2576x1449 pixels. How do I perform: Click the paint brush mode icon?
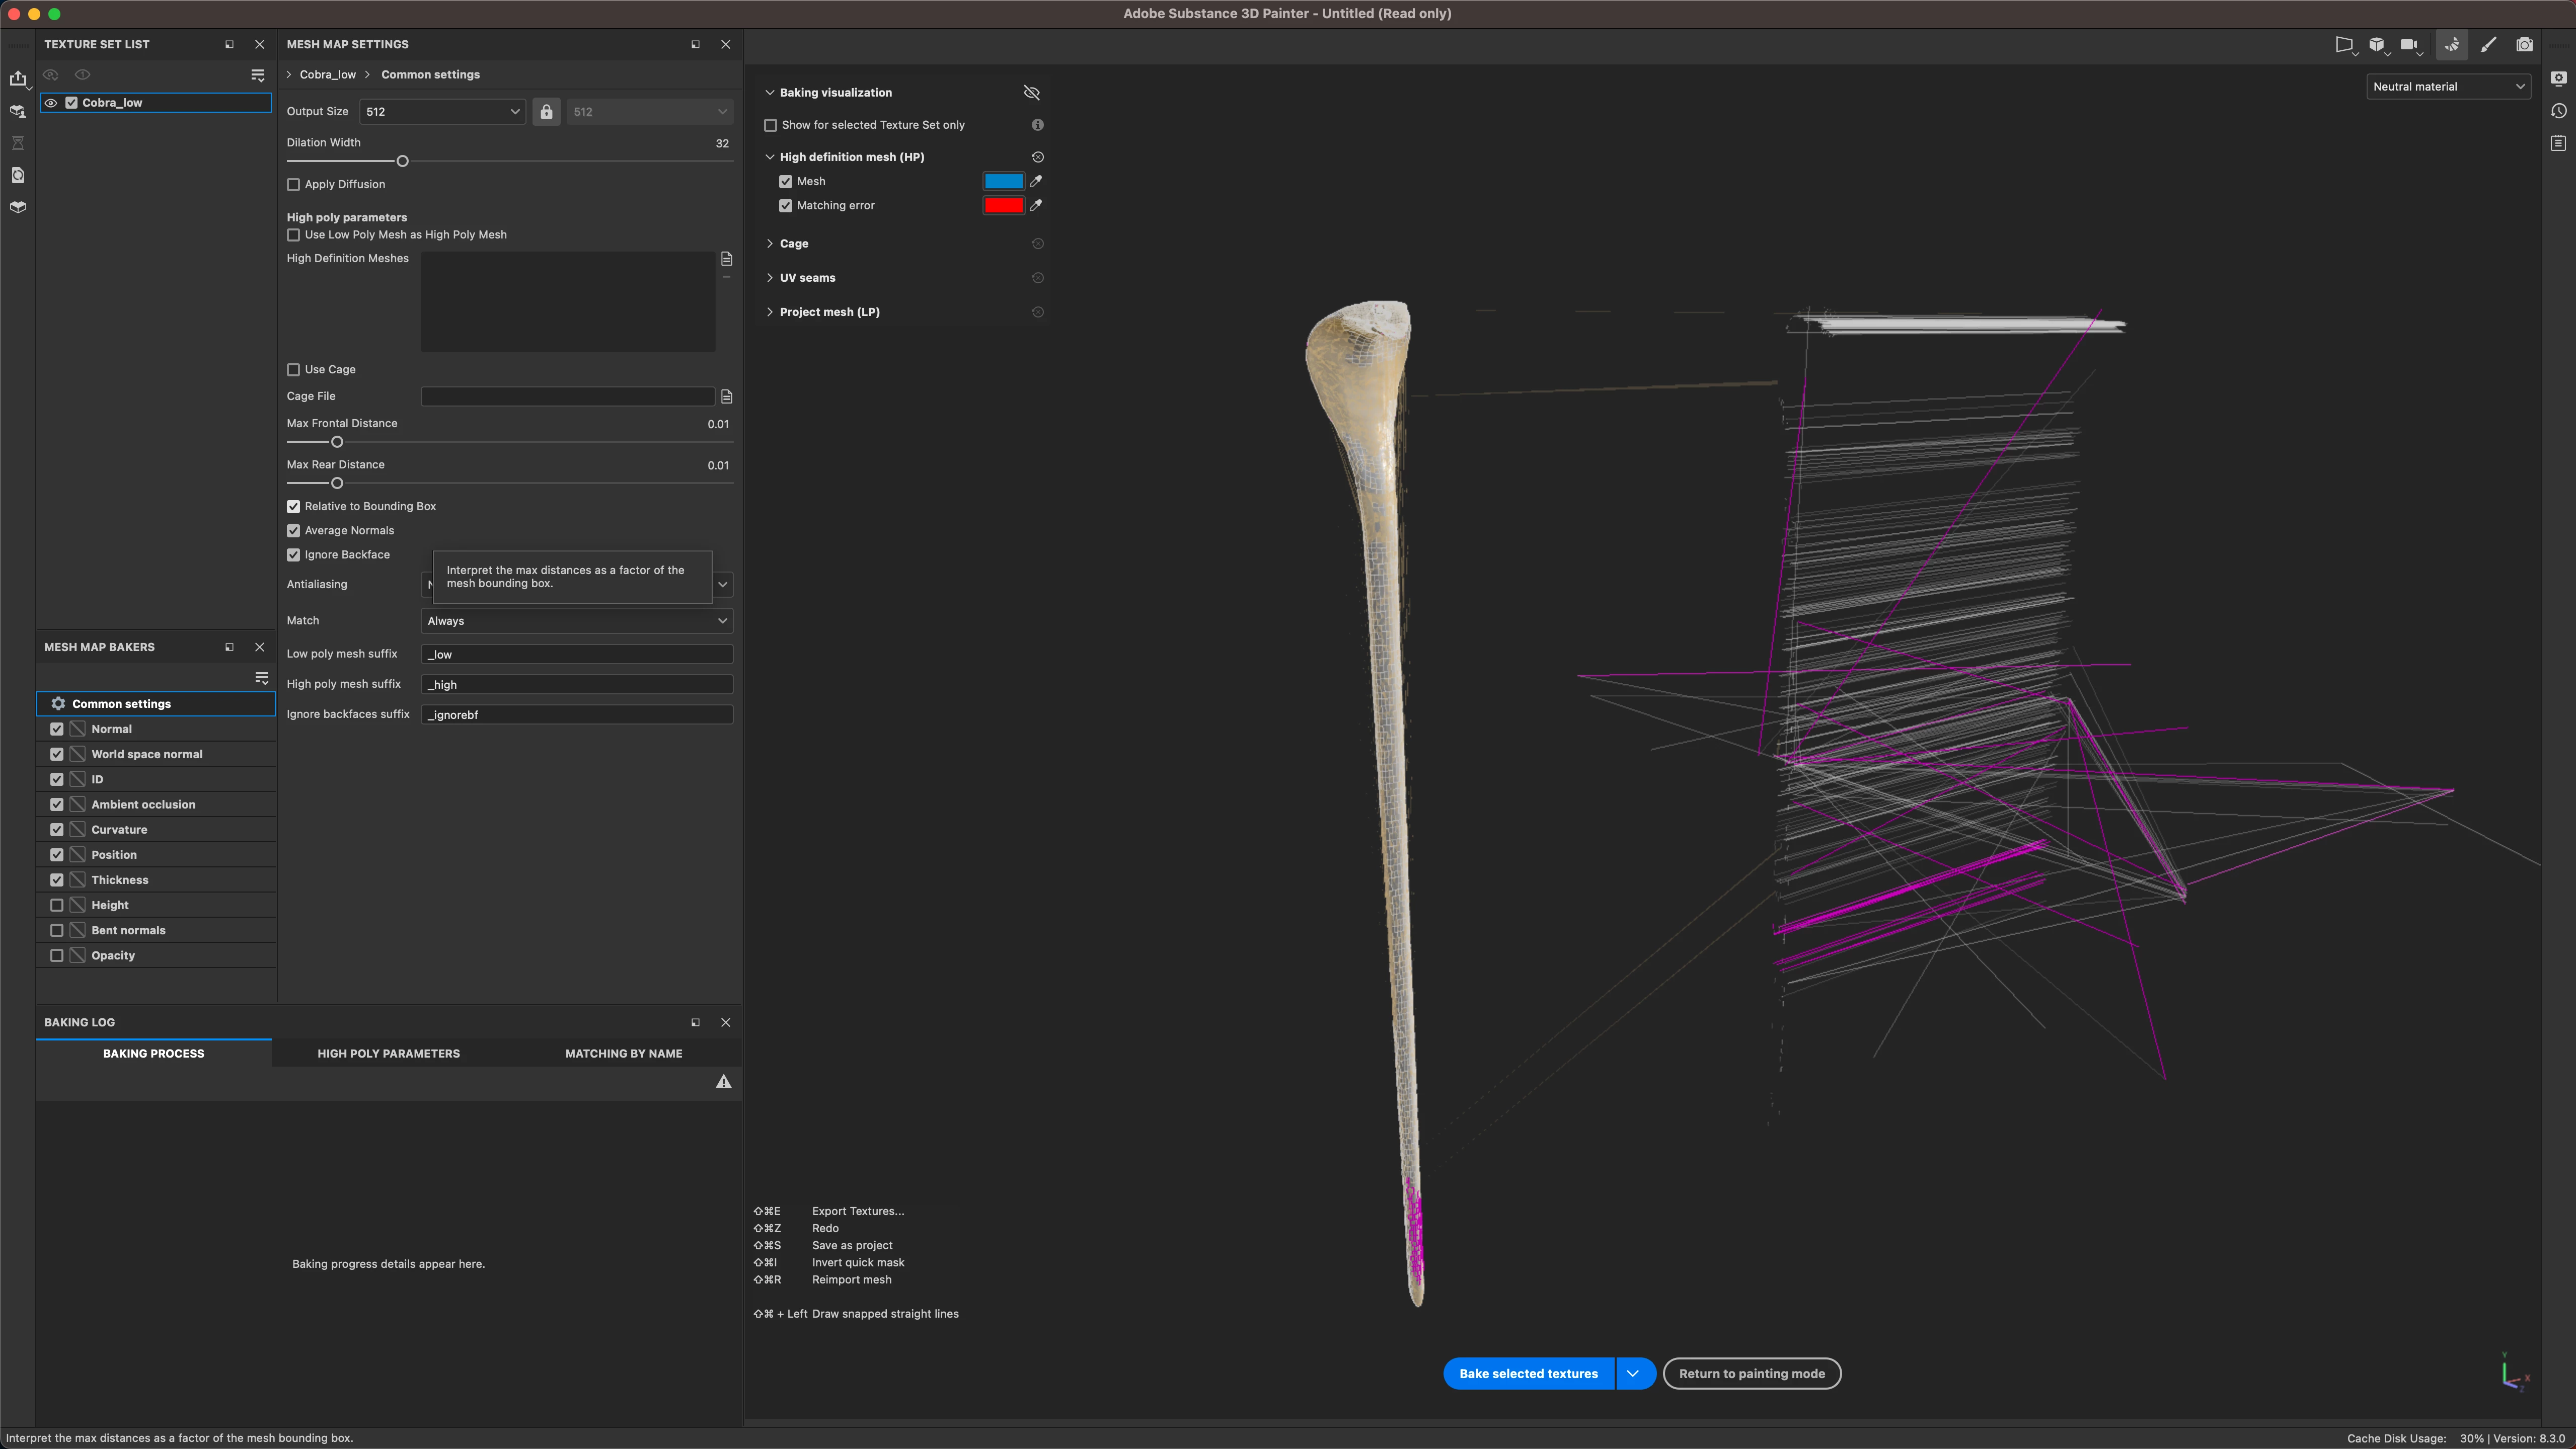pyautogui.click(x=2488, y=45)
